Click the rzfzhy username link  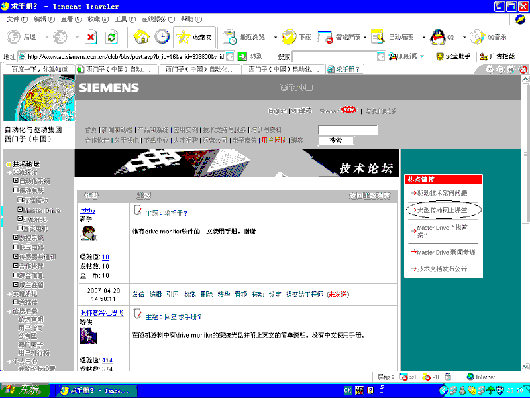[x=88, y=210]
